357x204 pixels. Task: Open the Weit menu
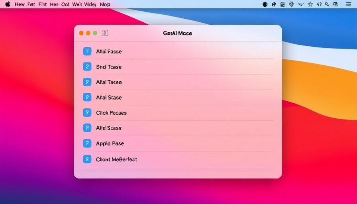point(77,4)
